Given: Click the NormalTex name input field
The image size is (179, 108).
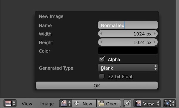Looking at the screenshot, I should [128, 25].
